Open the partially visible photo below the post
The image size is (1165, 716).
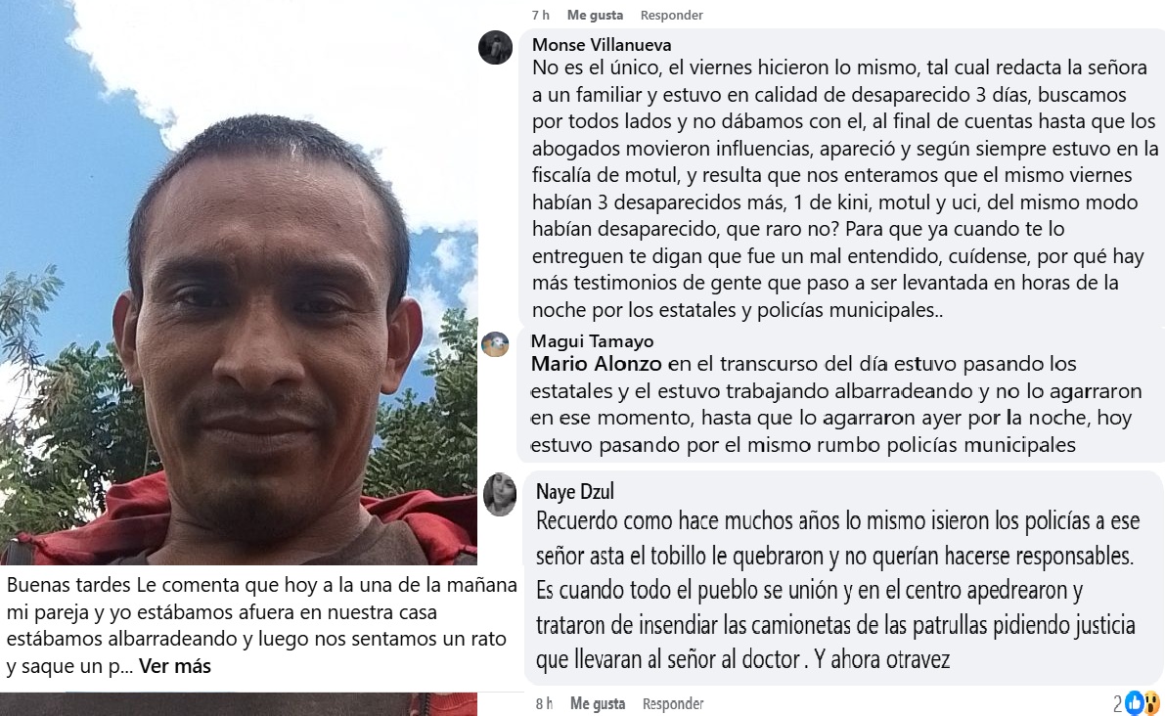239,704
